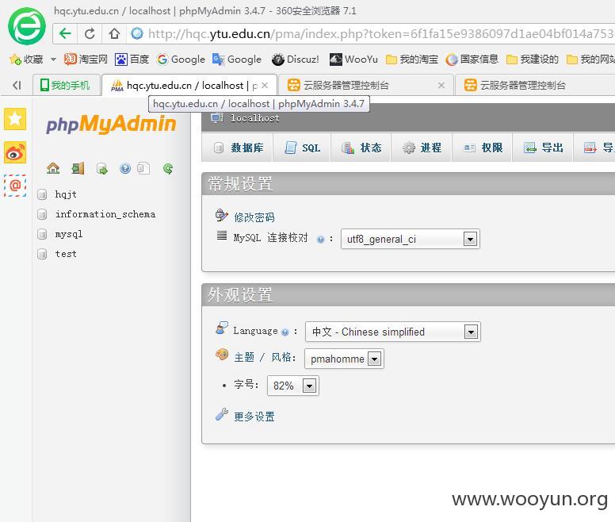The image size is (615, 522).
Task: Click the phpMyAdmin logo
Action: coord(111,124)
